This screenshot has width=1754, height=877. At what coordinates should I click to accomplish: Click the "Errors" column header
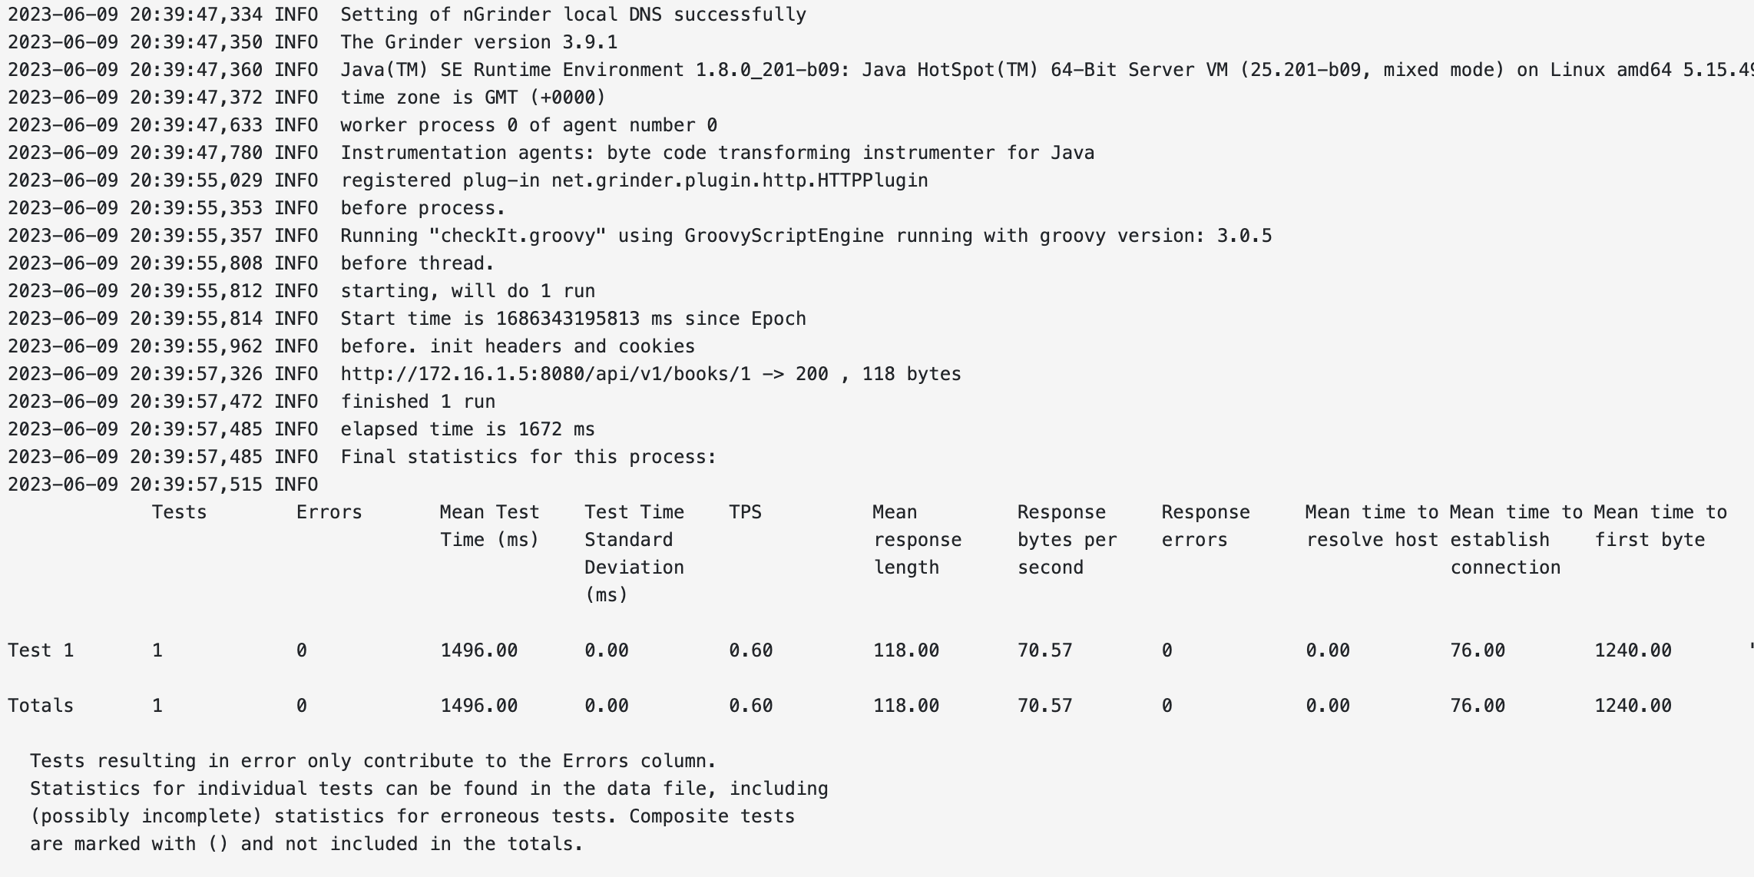tap(329, 512)
